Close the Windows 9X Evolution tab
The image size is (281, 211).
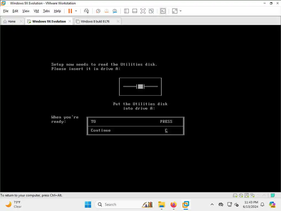pos(70,21)
